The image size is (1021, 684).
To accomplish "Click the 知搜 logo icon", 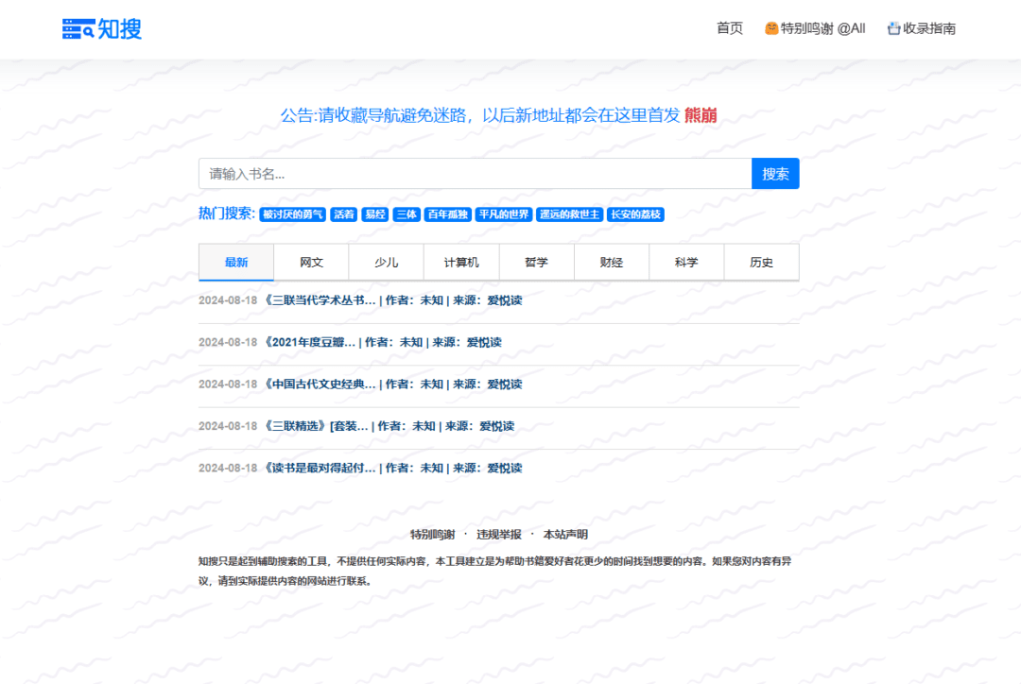I will [x=78, y=28].
